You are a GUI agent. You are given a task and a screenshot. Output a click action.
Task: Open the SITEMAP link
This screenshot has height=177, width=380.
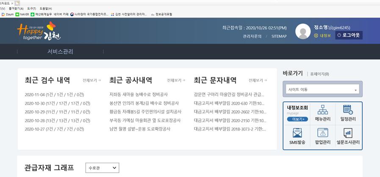point(279,36)
